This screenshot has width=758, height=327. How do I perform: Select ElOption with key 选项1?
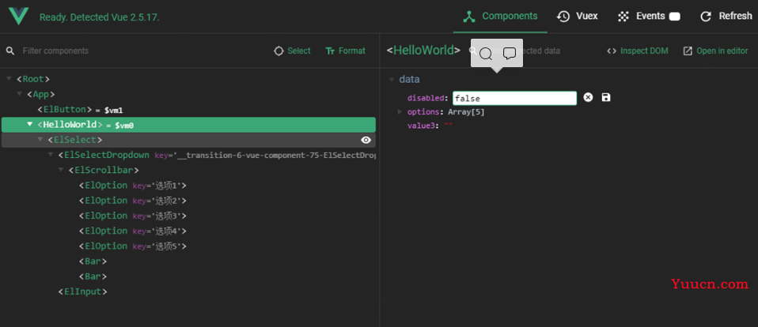tap(133, 186)
